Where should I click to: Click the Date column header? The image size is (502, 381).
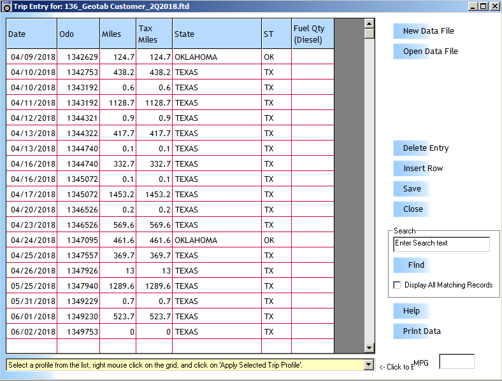(32, 34)
